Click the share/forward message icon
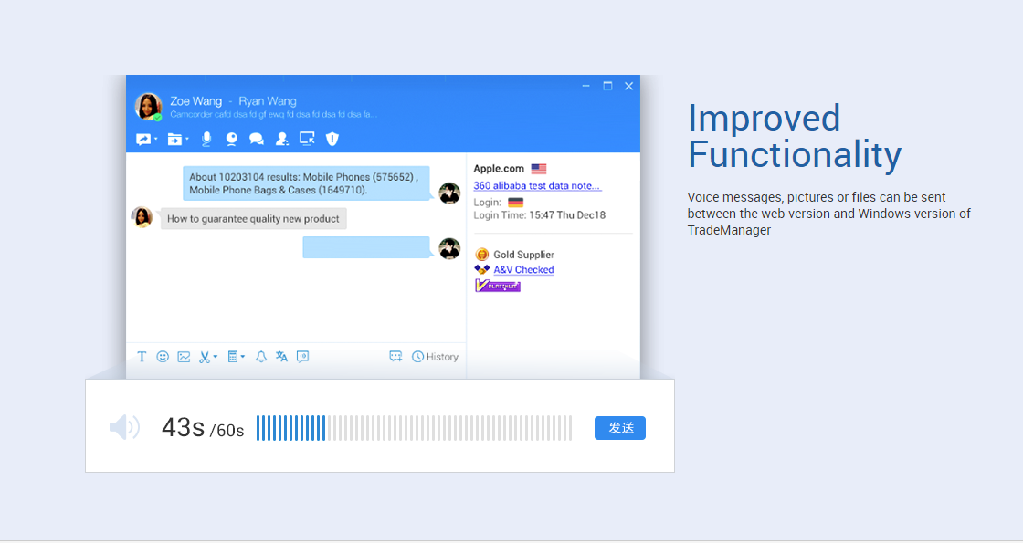1023x543 pixels. point(142,139)
